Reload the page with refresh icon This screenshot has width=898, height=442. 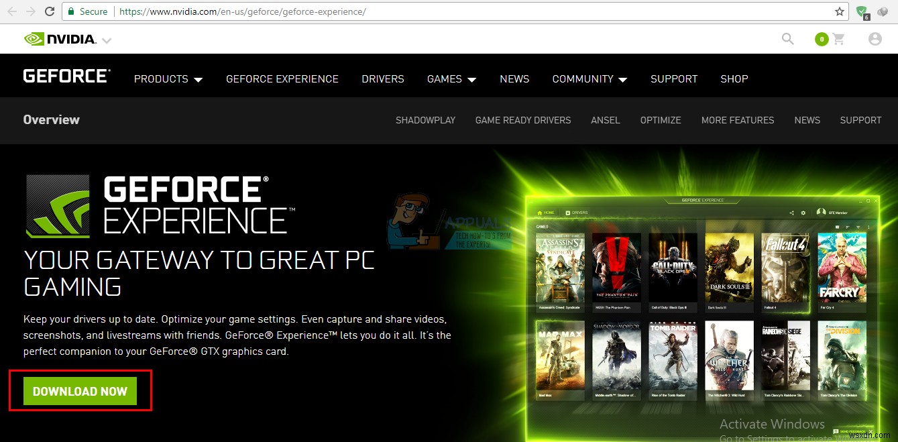click(50, 11)
